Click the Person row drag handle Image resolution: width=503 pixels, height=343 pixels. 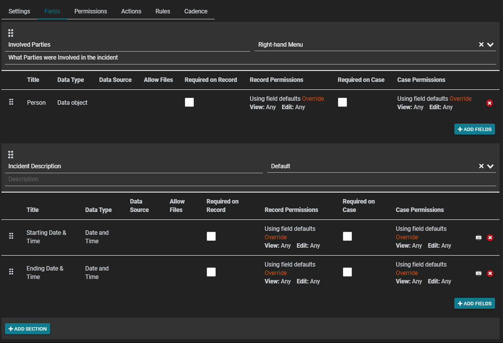[11, 102]
